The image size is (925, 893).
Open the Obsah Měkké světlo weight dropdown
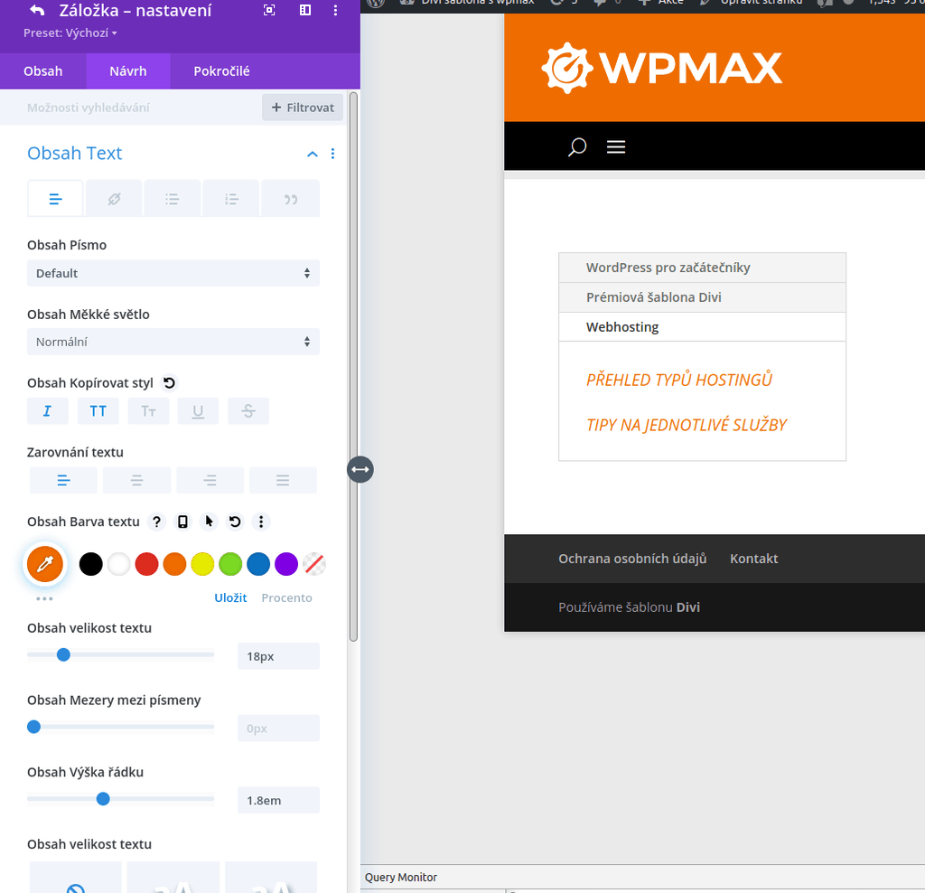tap(173, 342)
